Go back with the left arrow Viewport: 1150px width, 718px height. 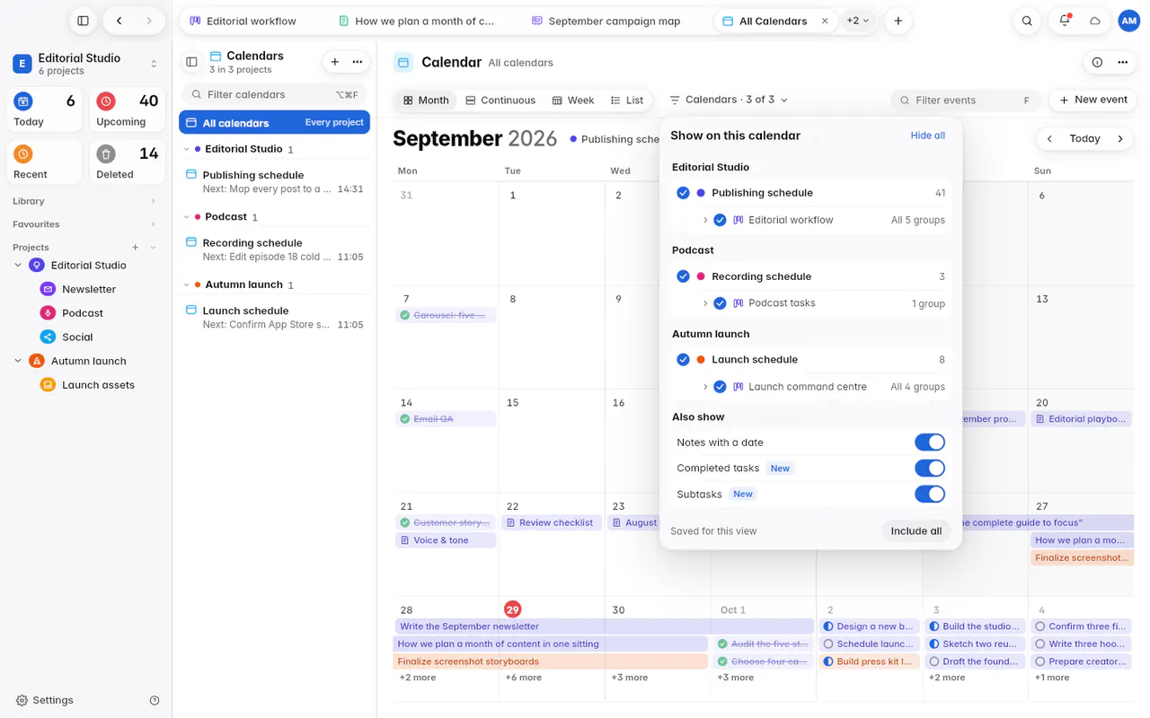tap(119, 21)
